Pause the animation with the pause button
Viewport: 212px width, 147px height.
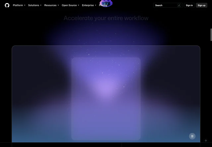coord(192,136)
